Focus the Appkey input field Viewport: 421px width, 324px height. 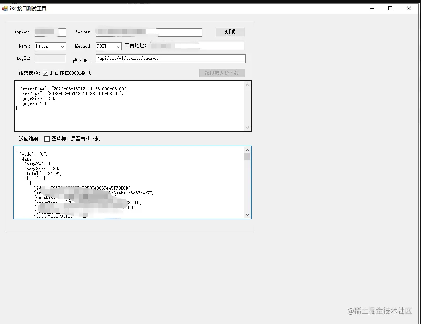pos(50,32)
